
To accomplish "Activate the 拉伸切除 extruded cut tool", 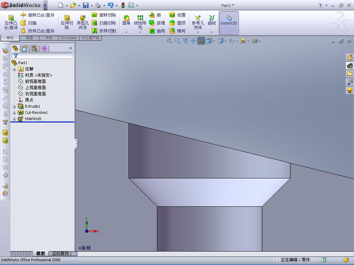I will [67, 22].
